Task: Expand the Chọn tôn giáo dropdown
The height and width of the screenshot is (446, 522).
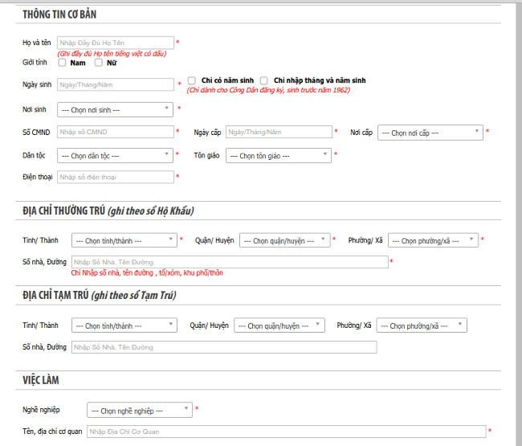Action: click(279, 156)
